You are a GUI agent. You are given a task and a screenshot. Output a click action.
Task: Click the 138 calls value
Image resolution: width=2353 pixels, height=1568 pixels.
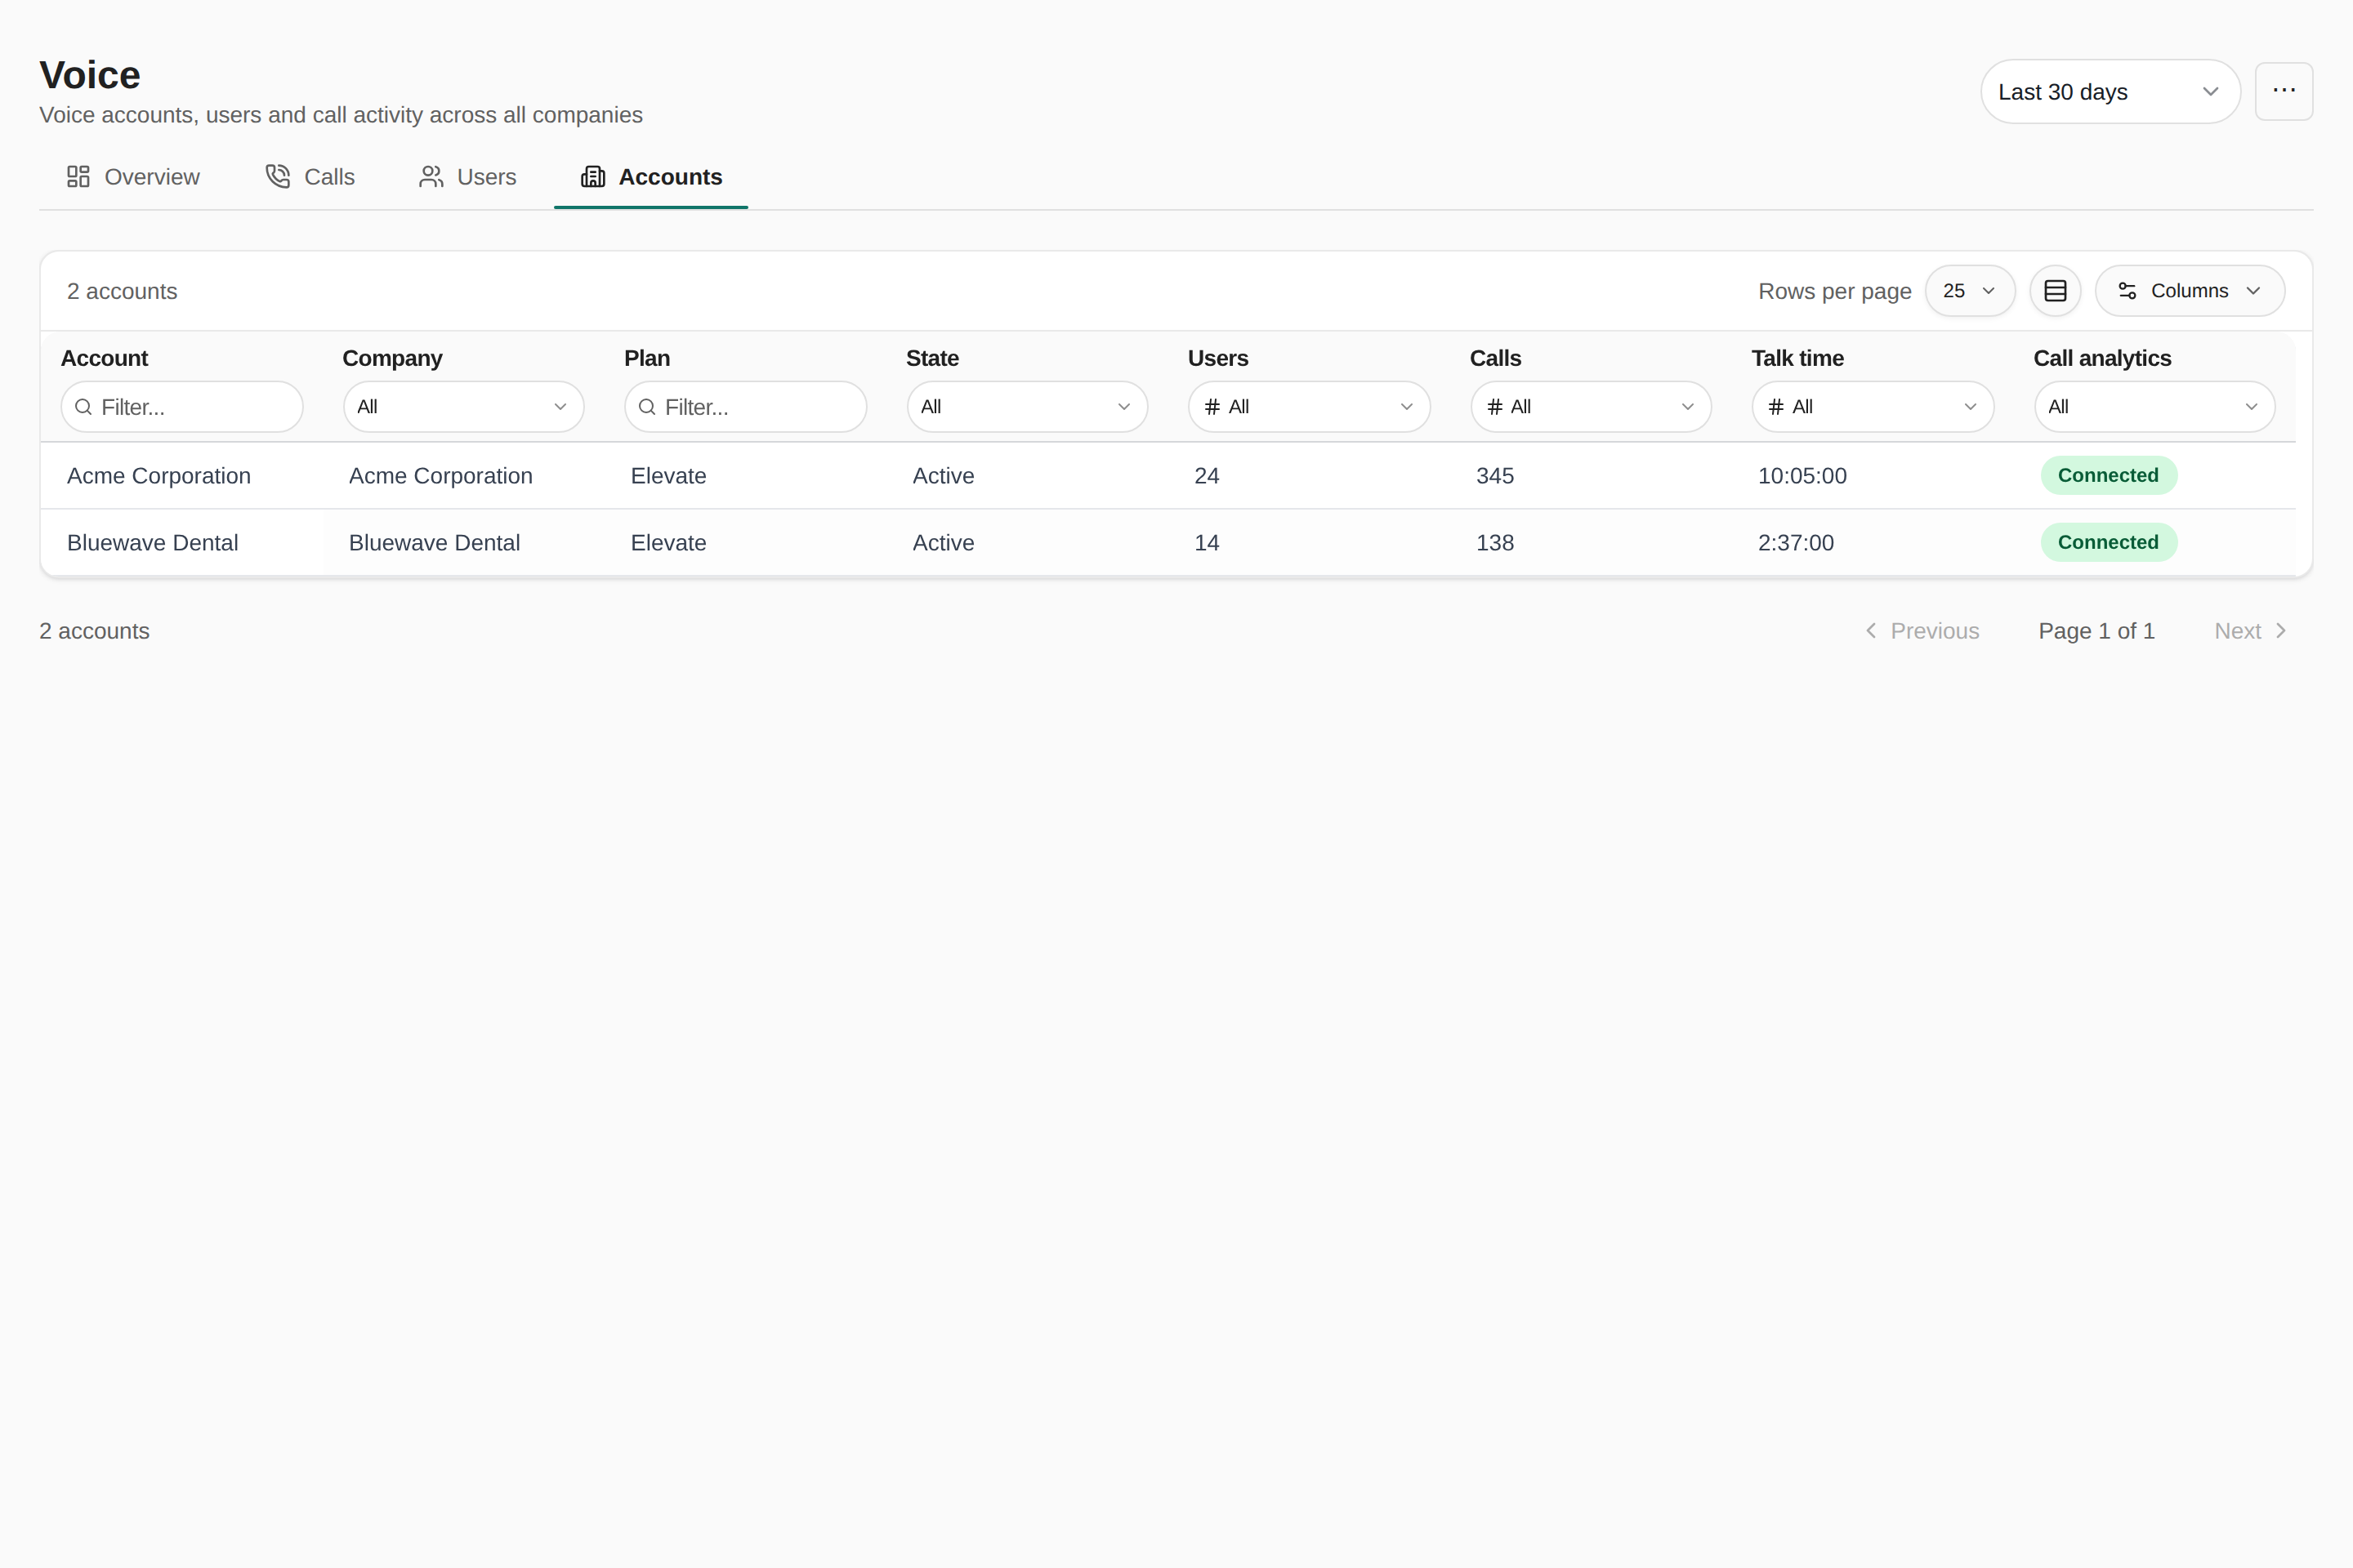pyautogui.click(x=1494, y=543)
